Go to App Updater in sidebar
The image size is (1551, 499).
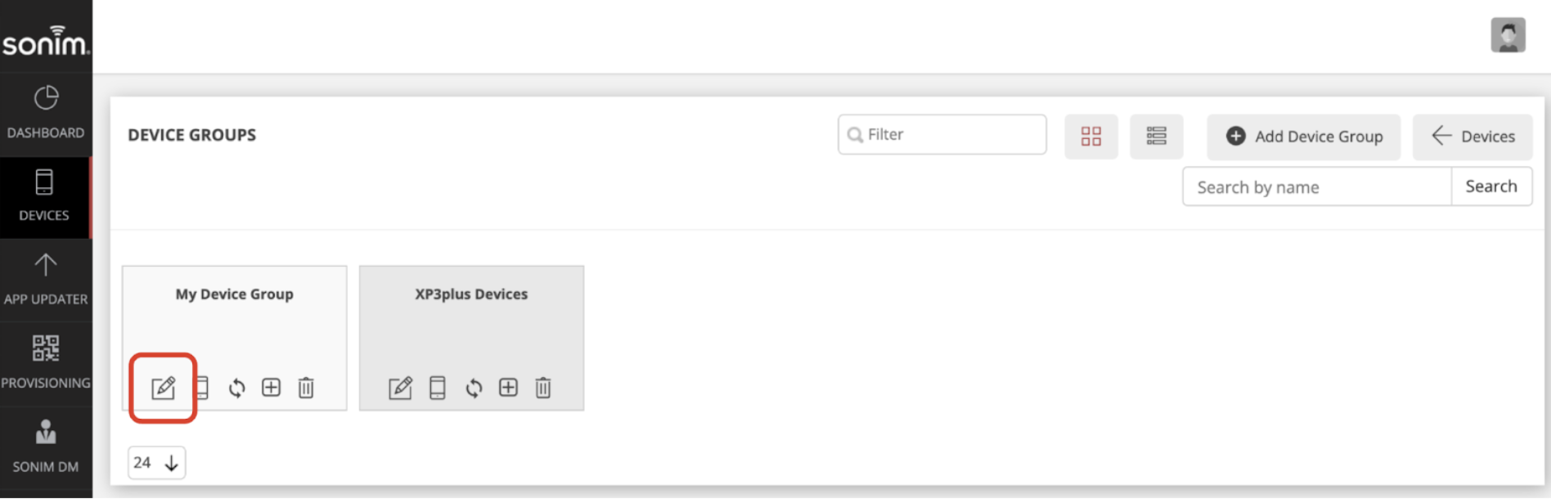46,280
